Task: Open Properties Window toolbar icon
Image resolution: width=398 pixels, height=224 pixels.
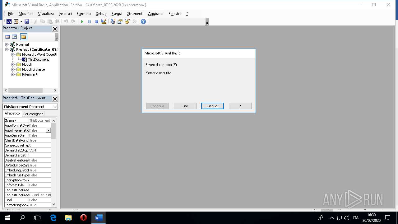Action: click(x=120, y=21)
